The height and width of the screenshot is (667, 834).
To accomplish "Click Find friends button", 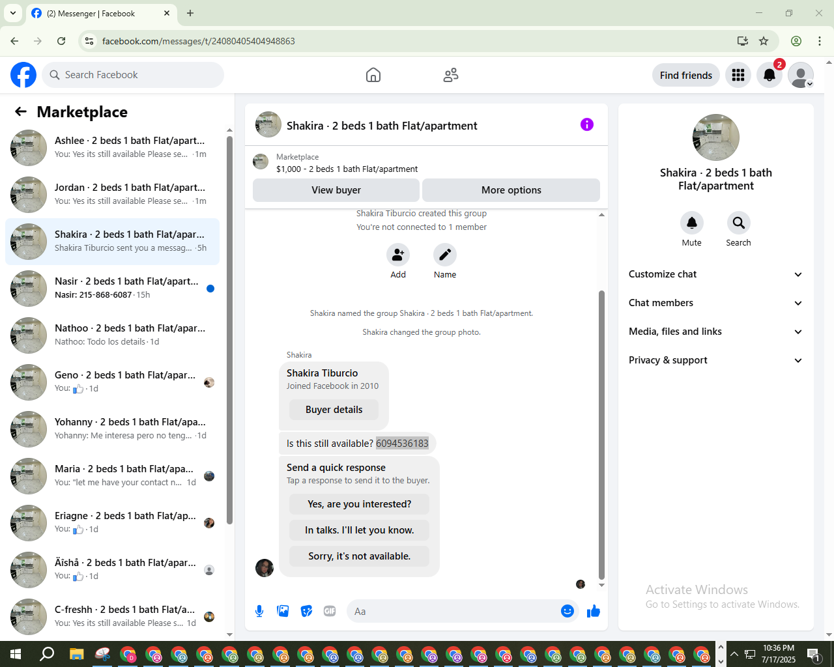I will pos(686,75).
